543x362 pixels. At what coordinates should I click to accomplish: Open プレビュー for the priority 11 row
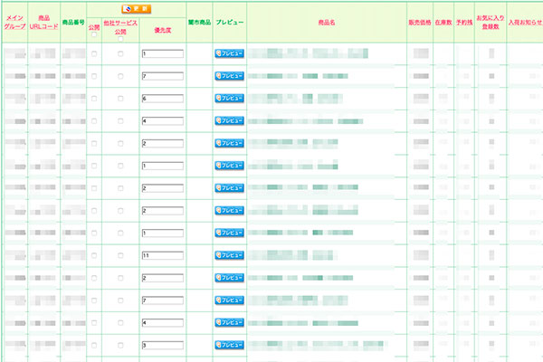229,255
